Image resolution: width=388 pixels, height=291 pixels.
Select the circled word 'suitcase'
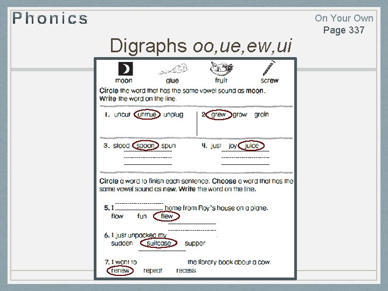click(x=158, y=243)
